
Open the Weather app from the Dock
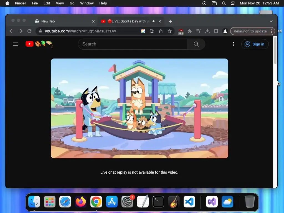click(227, 202)
